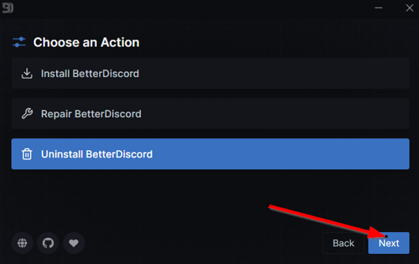This screenshot has height=264, width=419.
Task: Return to previous step with Back
Action: [344, 243]
